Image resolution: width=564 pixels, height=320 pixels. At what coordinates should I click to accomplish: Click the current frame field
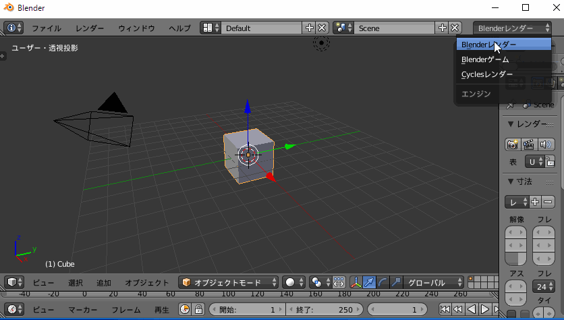397,309
